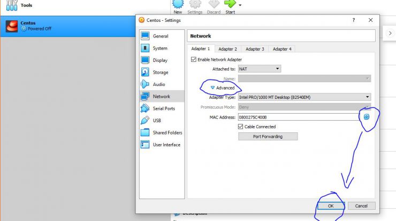Click the Port Forwarding button

268,136
